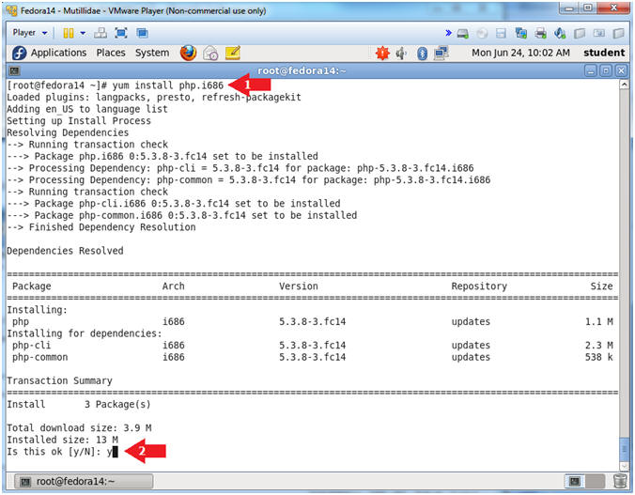Click the double-chevron show devices arrow
Screen dimensions: 635x495
pyautogui.click(x=448, y=33)
